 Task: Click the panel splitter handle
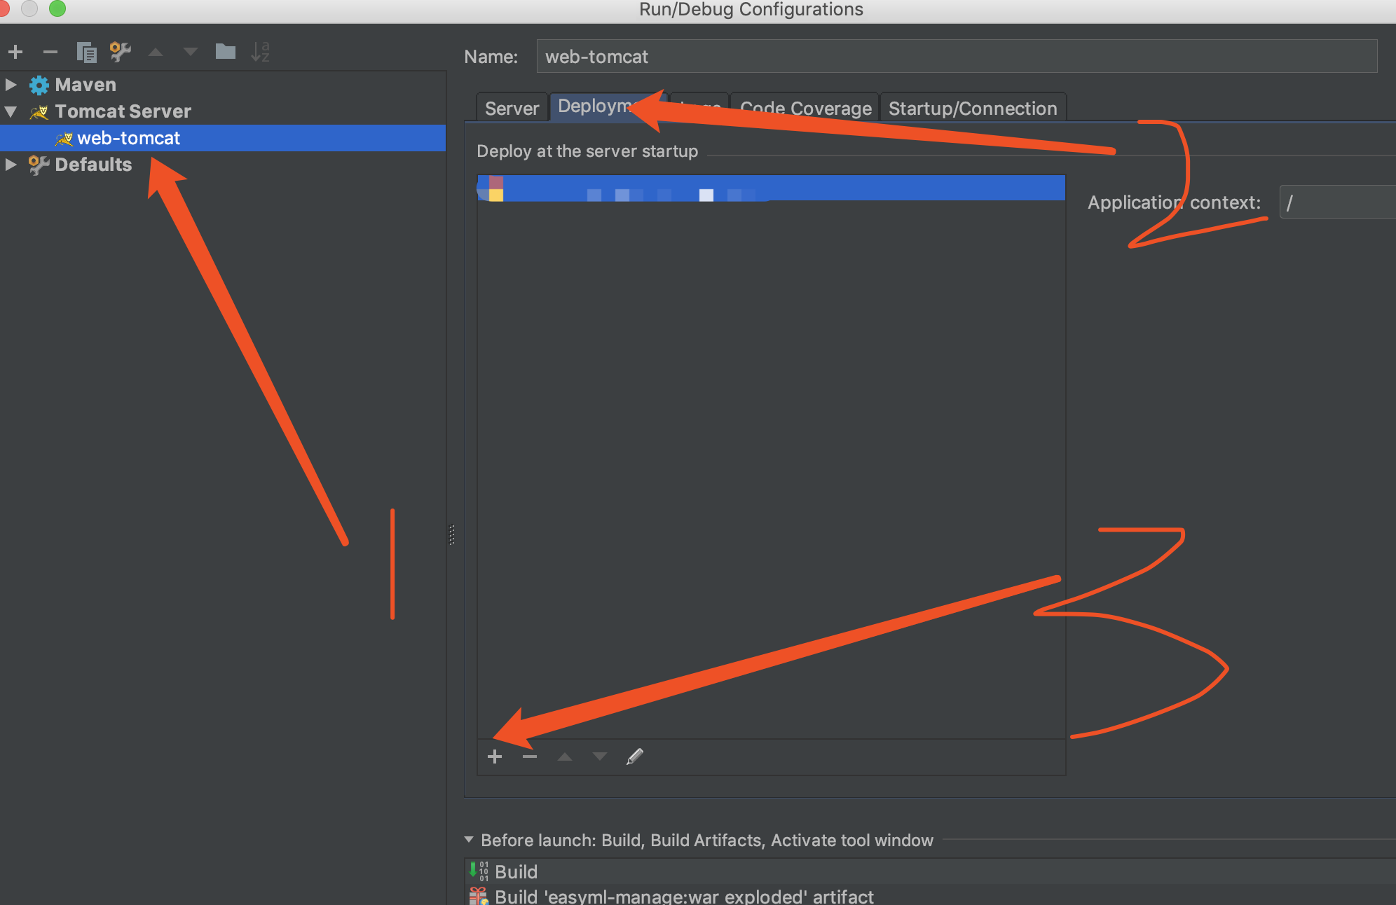(x=452, y=534)
